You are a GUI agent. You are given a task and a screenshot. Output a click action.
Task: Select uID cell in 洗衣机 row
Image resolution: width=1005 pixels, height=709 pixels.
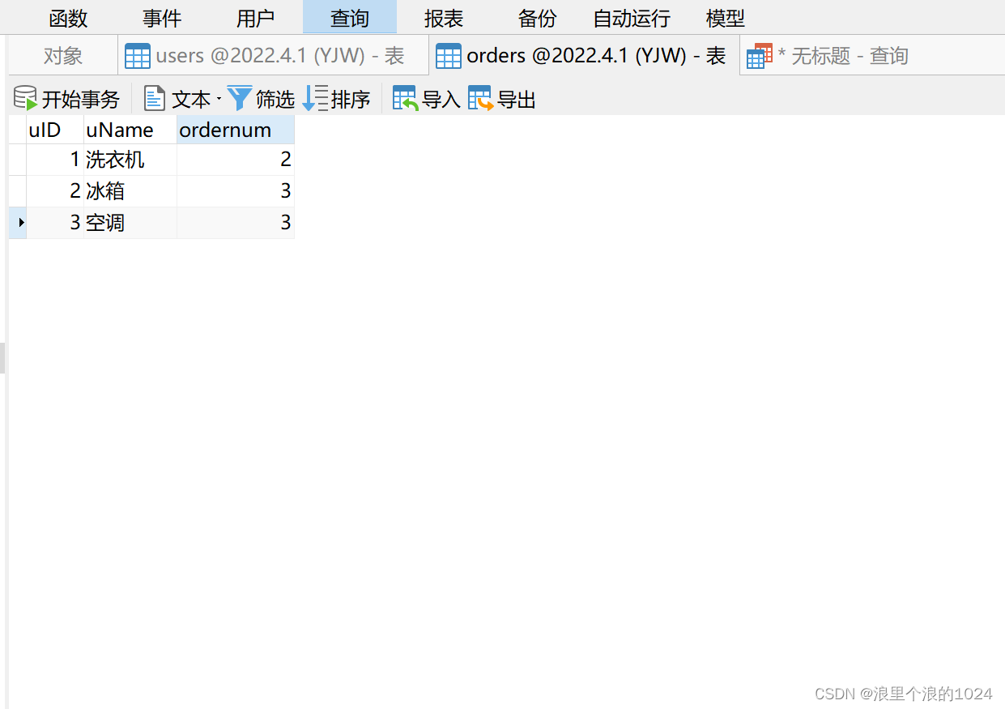[55, 160]
